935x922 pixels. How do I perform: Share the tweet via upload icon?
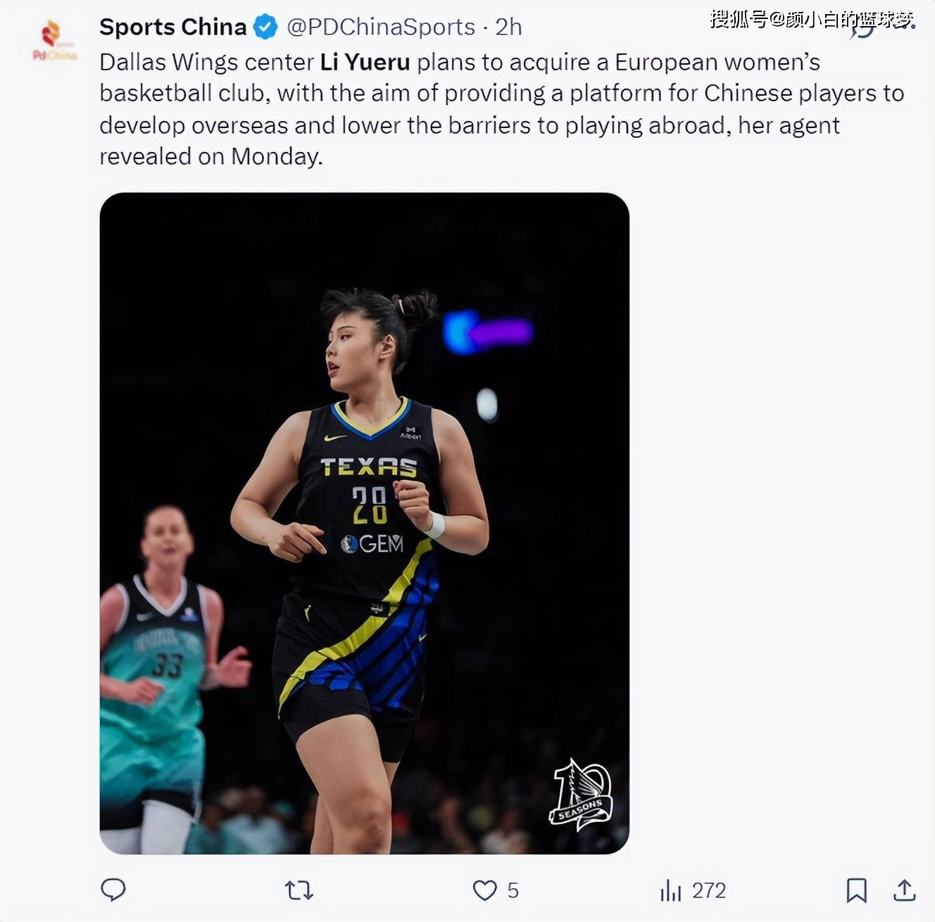[904, 890]
